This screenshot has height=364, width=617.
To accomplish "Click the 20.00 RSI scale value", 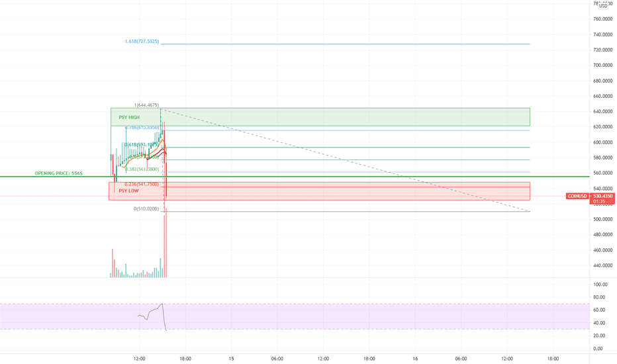I will (x=599, y=336).
